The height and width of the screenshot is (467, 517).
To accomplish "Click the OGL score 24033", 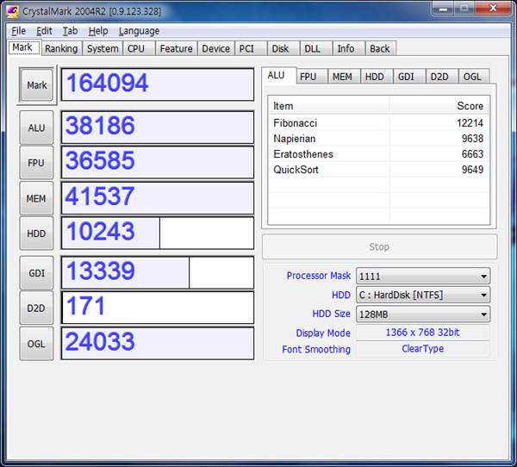I will coord(100,341).
